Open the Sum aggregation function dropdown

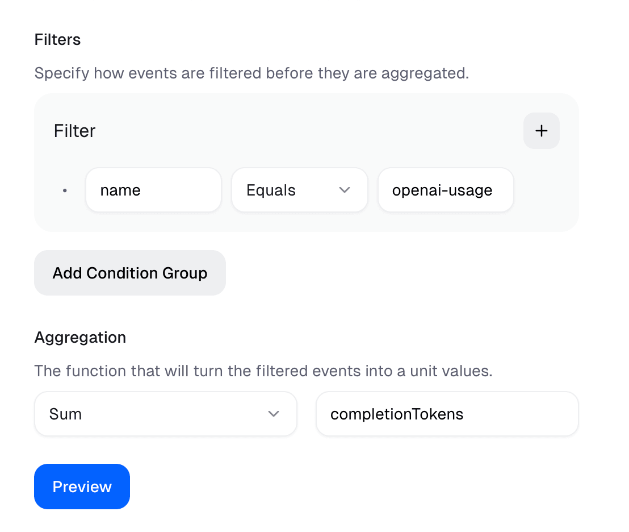pos(165,414)
